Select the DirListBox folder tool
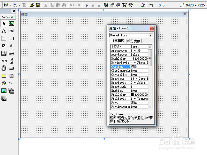Viewport: 207px width, 155px height. tap(4, 76)
